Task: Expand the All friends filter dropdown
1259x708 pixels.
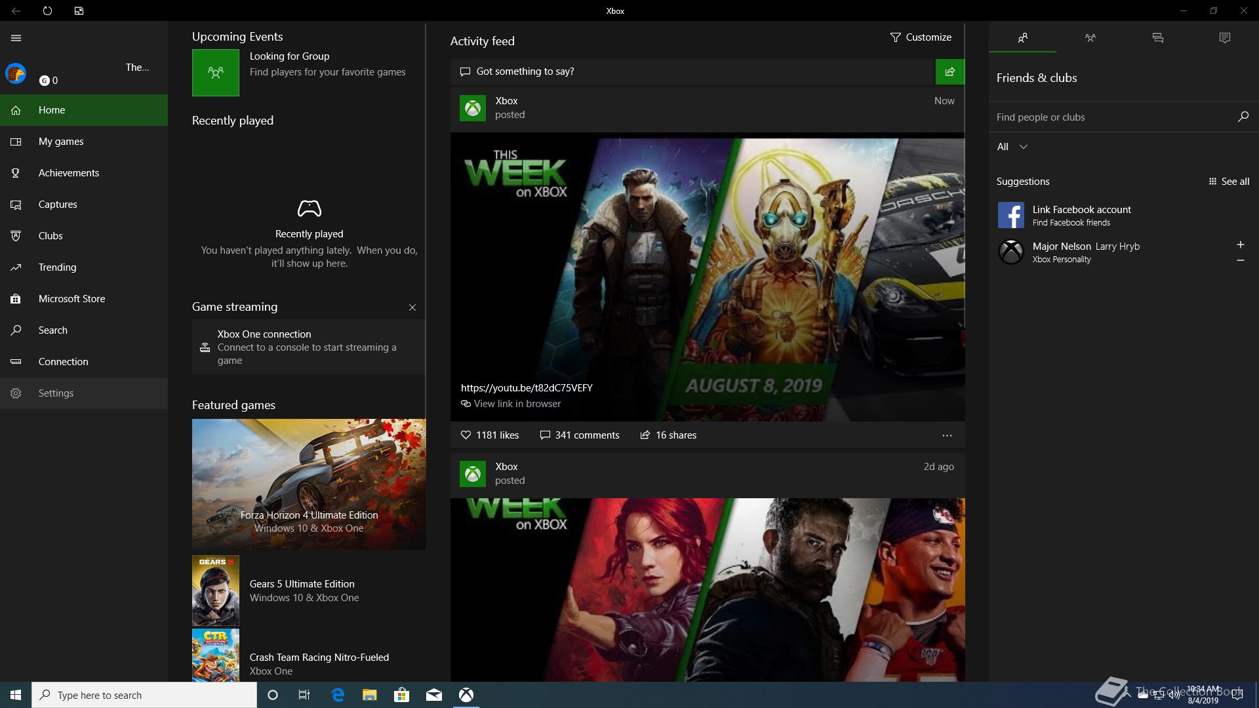Action: coord(1012,147)
